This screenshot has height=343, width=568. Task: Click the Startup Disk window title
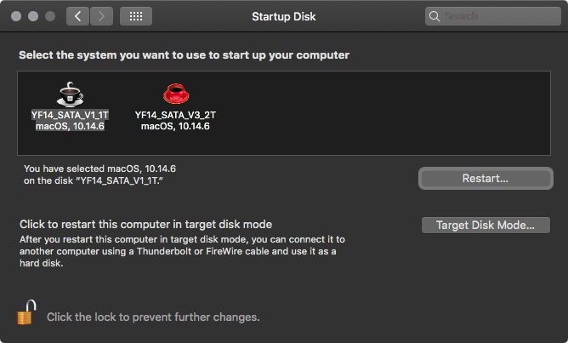click(283, 16)
